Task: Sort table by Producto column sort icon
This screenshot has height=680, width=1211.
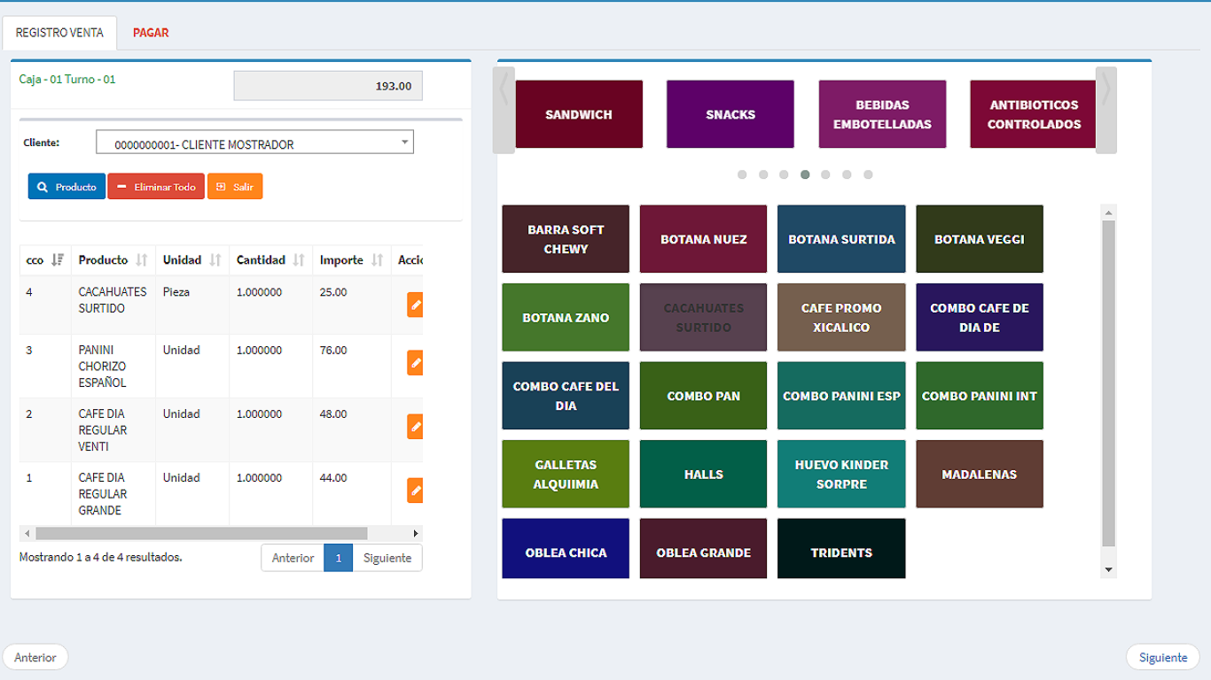Action: point(142,260)
